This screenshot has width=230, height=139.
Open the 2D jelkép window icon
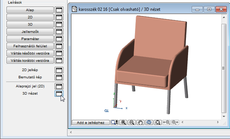(59, 70)
